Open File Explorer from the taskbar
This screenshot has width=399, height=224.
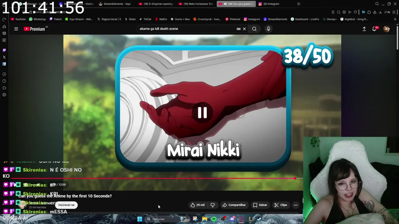tap(204, 219)
